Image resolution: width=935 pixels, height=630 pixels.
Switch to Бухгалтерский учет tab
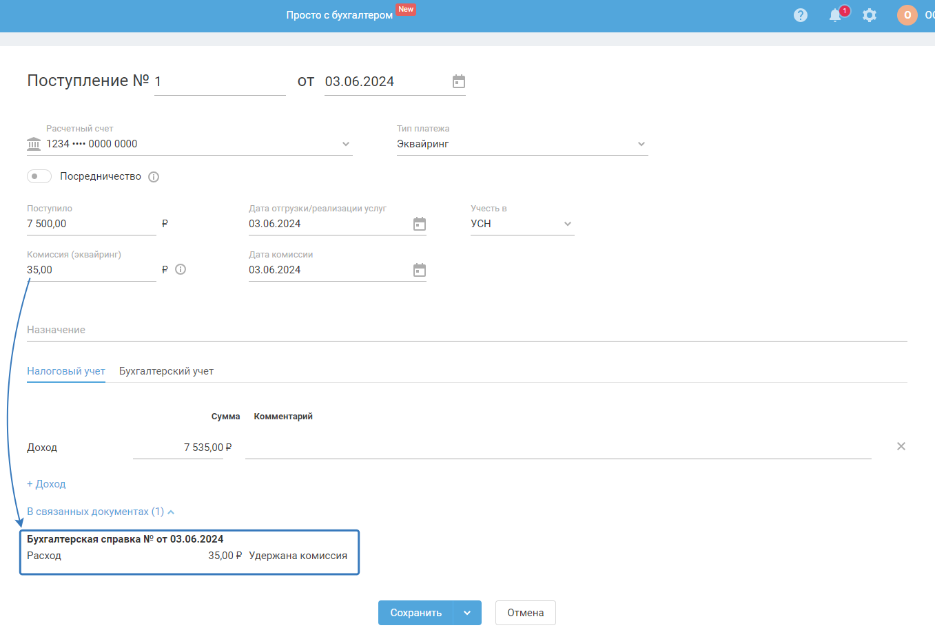pos(166,371)
